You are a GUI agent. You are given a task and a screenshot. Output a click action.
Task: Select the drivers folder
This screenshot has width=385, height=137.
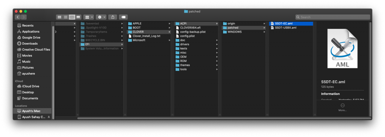(x=196, y=44)
